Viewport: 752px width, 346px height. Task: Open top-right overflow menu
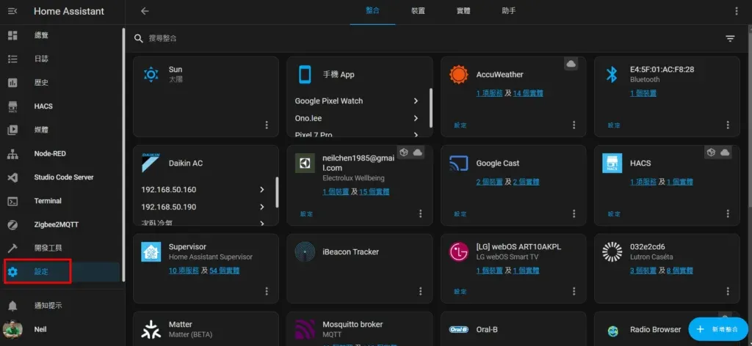pos(737,11)
